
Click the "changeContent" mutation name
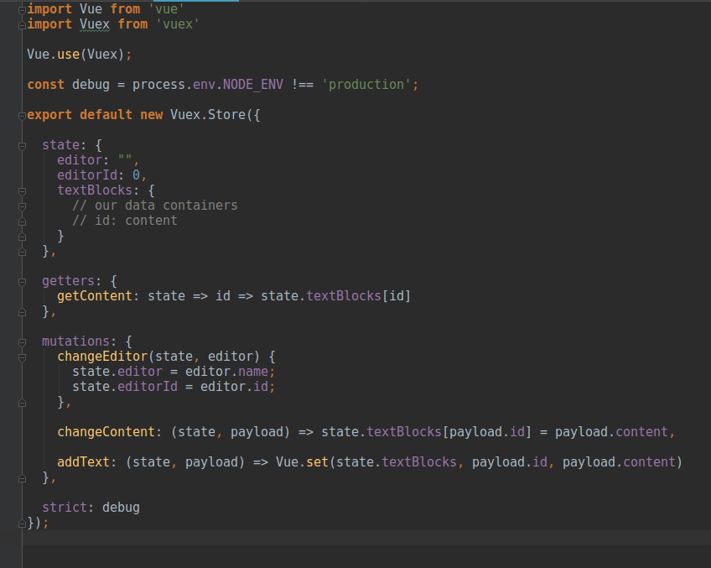(x=106, y=432)
